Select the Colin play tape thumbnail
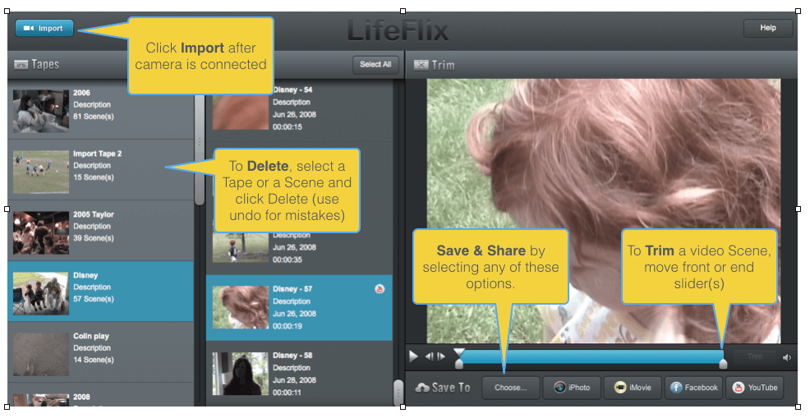 pyautogui.click(x=41, y=355)
